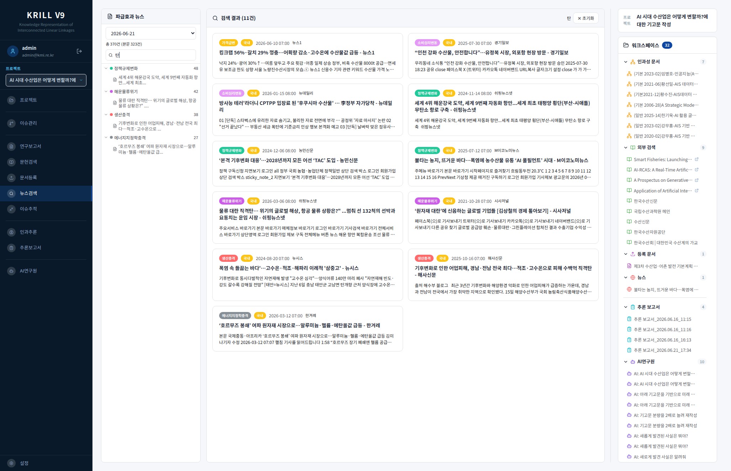Collapse the 정책규제변화 tree group

[x=106, y=68]
